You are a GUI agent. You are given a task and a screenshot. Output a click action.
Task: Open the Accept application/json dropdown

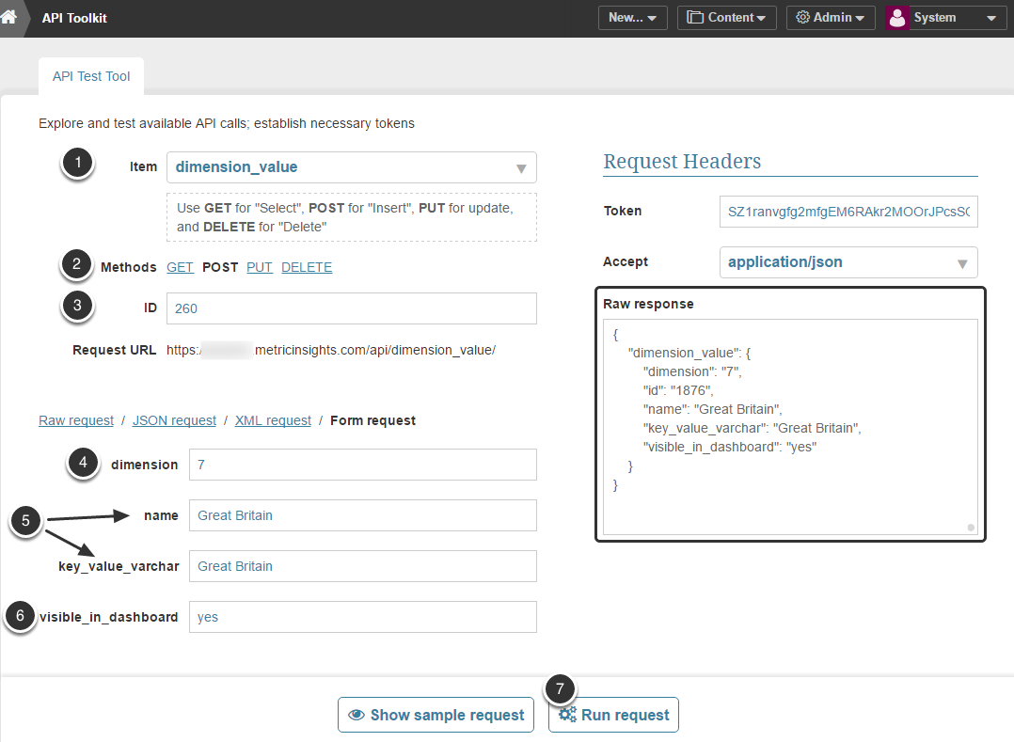click(961, 263)
